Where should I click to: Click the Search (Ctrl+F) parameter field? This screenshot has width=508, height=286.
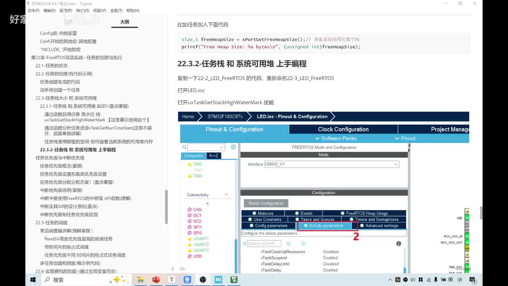pyautogui.click(x=264, y=243)
